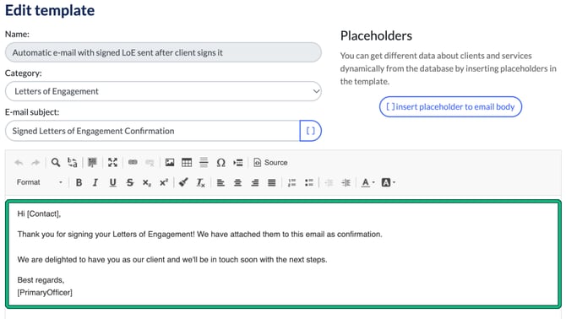
Task: Toggle italic formatting
Action: [x=95, y=183]
